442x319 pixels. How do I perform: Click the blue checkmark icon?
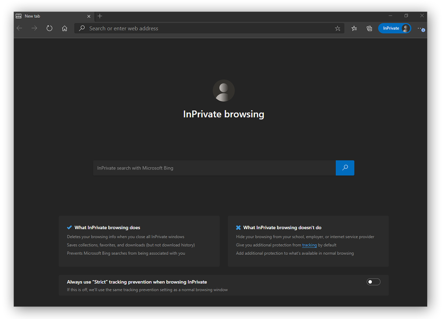coord(69,228)
